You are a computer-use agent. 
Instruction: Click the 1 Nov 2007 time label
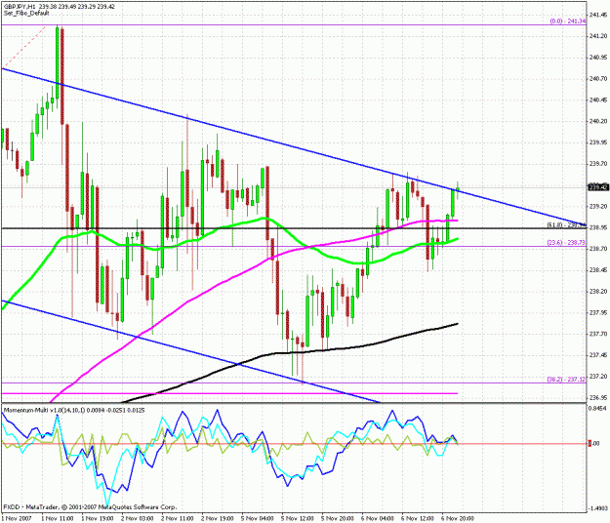tap(17, 518)
